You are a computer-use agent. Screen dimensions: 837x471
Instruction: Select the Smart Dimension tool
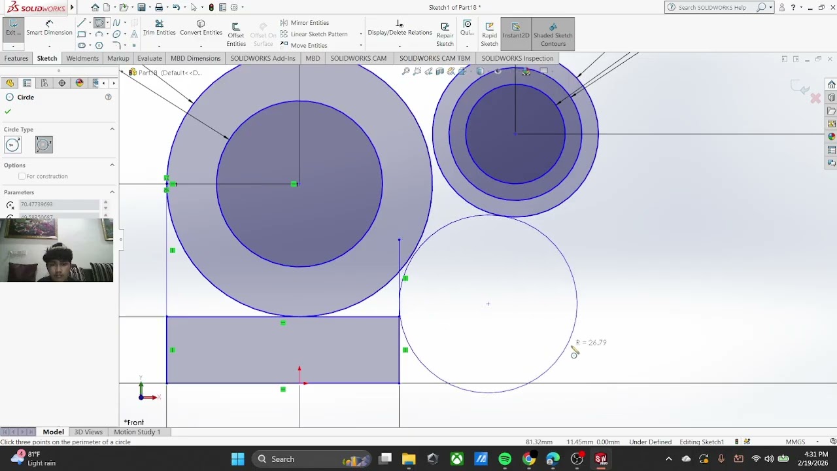(x=49, y=29)
